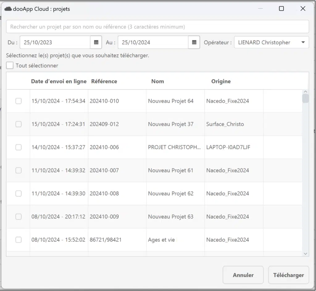
Task: Sort by Nom column header
Action: coord(158,81)
